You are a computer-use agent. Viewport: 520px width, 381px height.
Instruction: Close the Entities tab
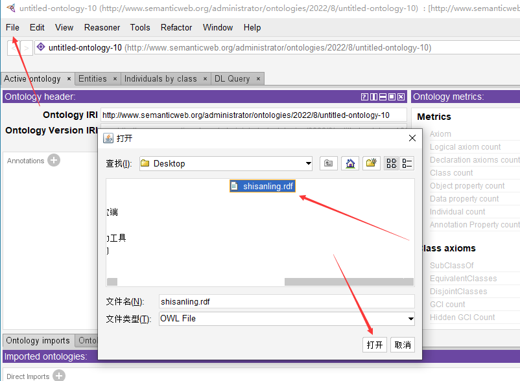tap(115, 79)
